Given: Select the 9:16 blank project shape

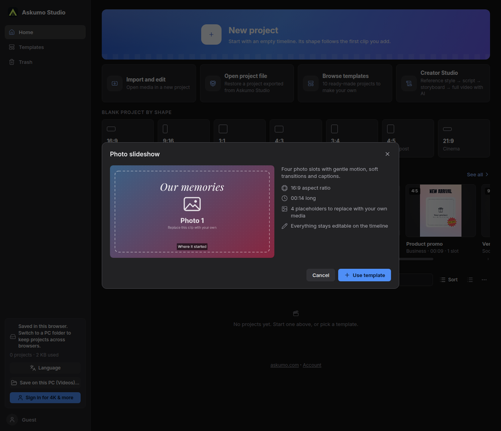Looking at the screenshot, I should [183, 131].
